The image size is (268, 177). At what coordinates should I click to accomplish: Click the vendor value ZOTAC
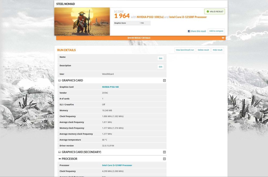(x=105, y=93)
